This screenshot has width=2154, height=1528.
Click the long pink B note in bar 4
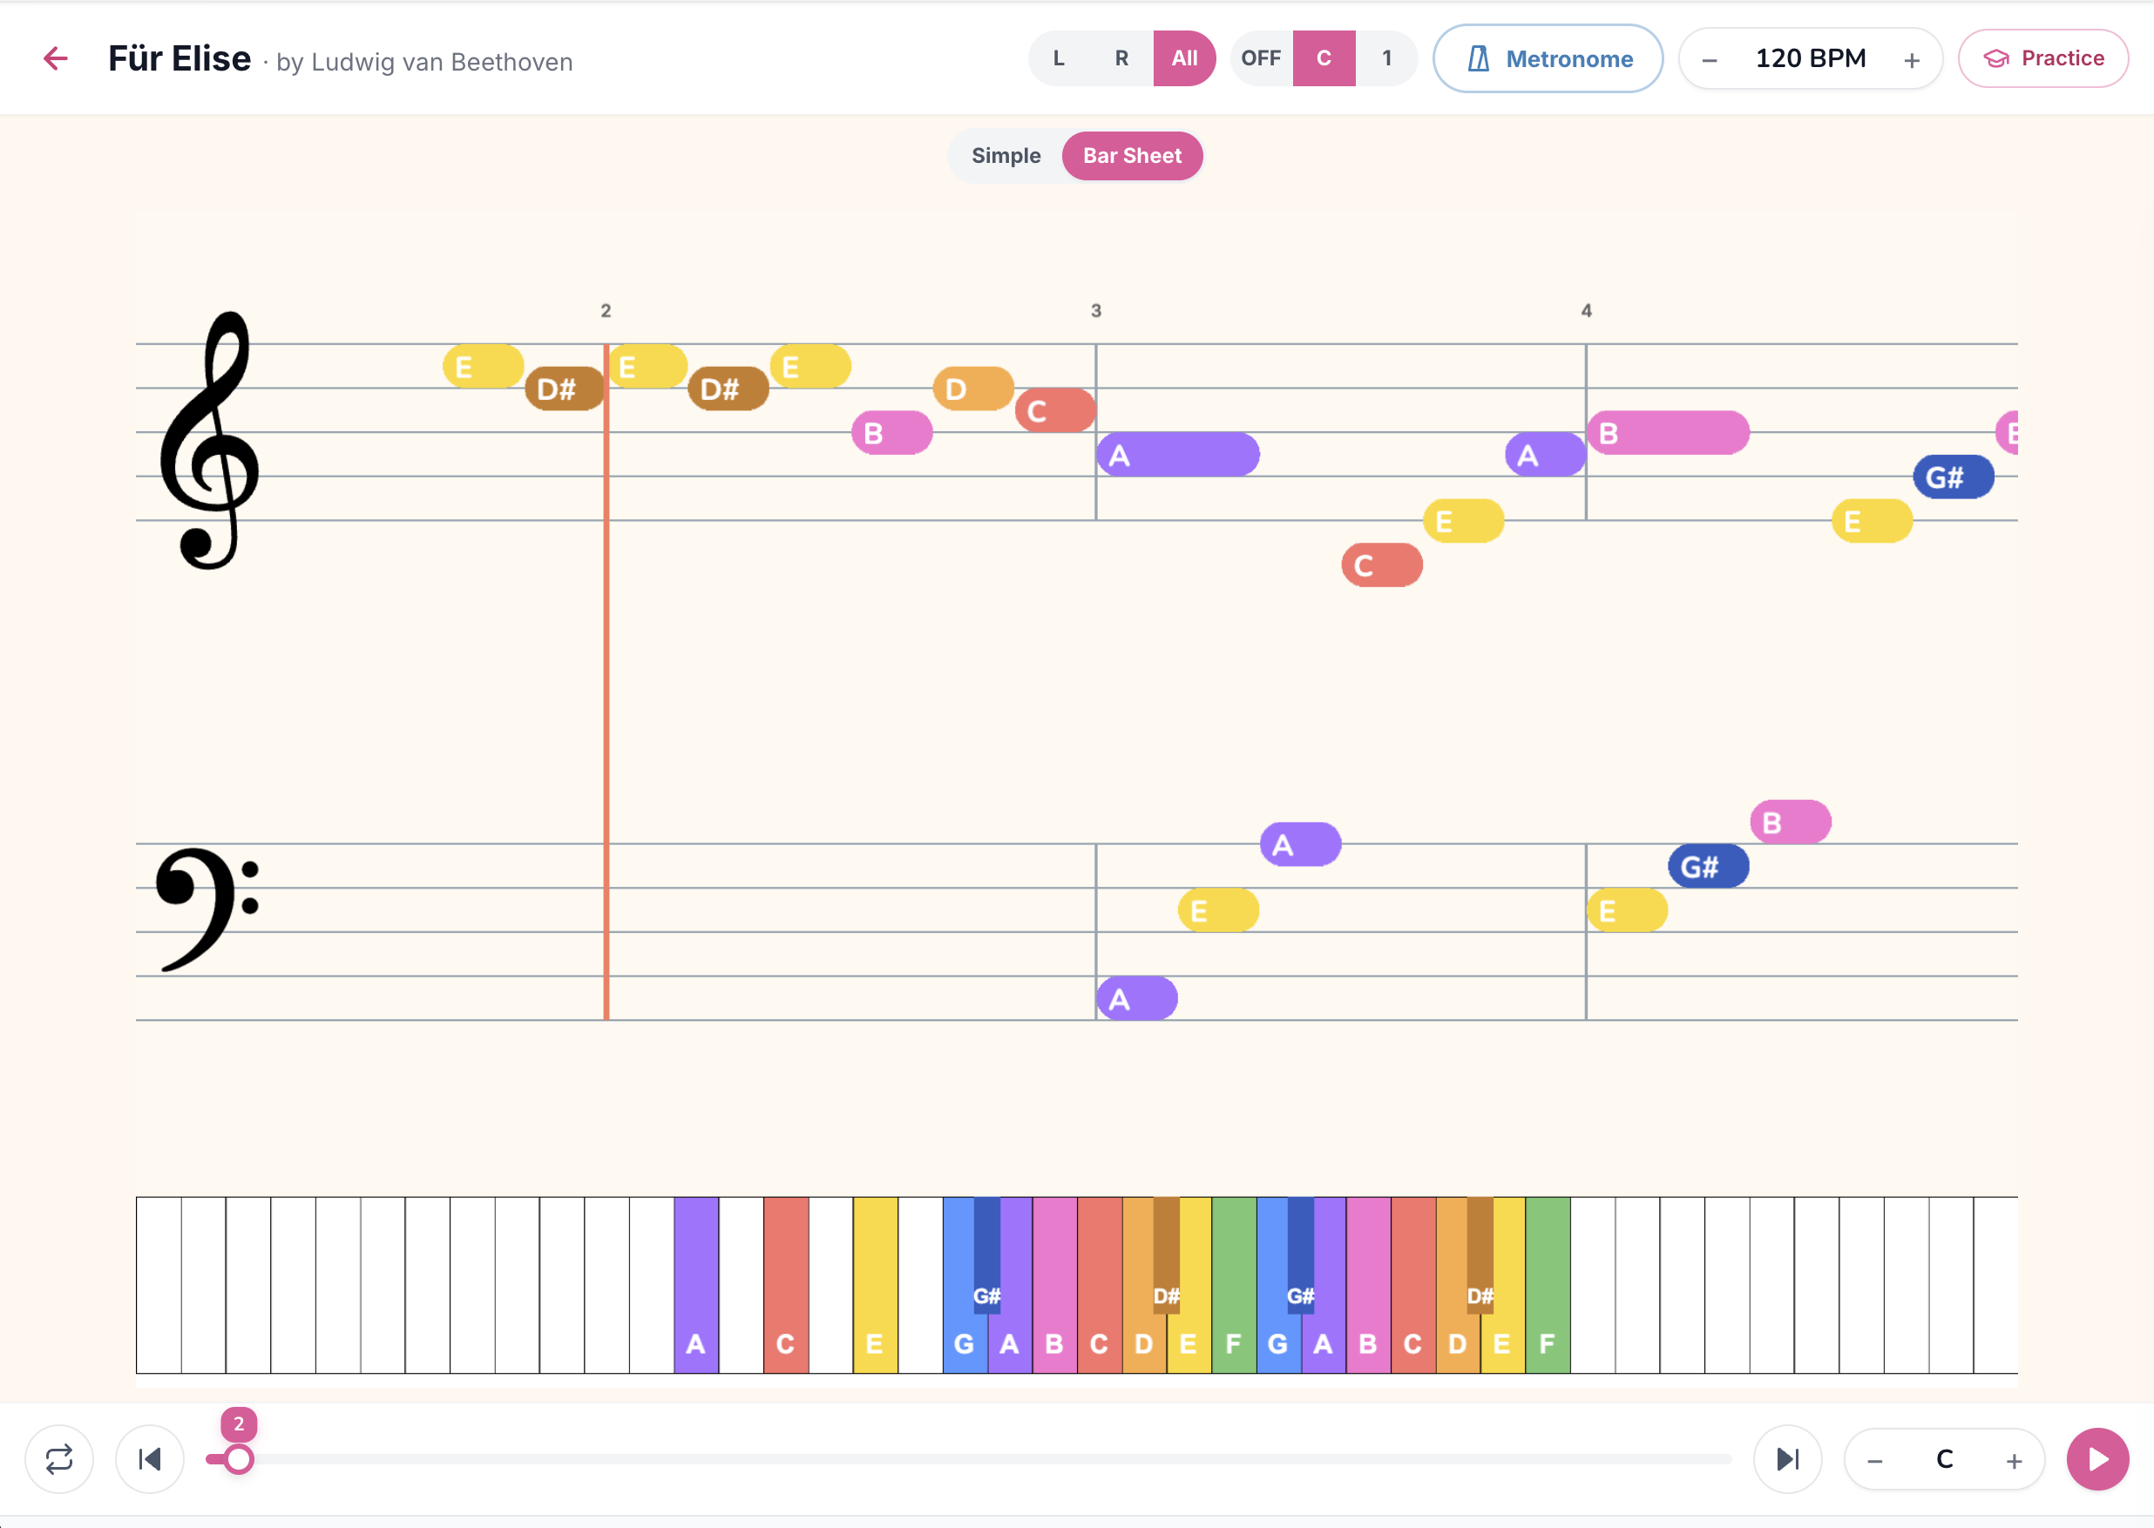pos(1669,433)
